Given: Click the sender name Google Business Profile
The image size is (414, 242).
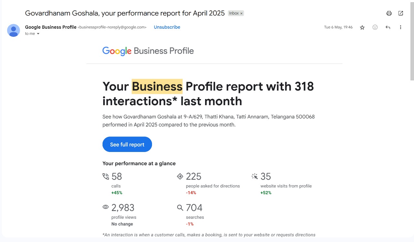Looking at the screenshot, I should pos(51,27).
